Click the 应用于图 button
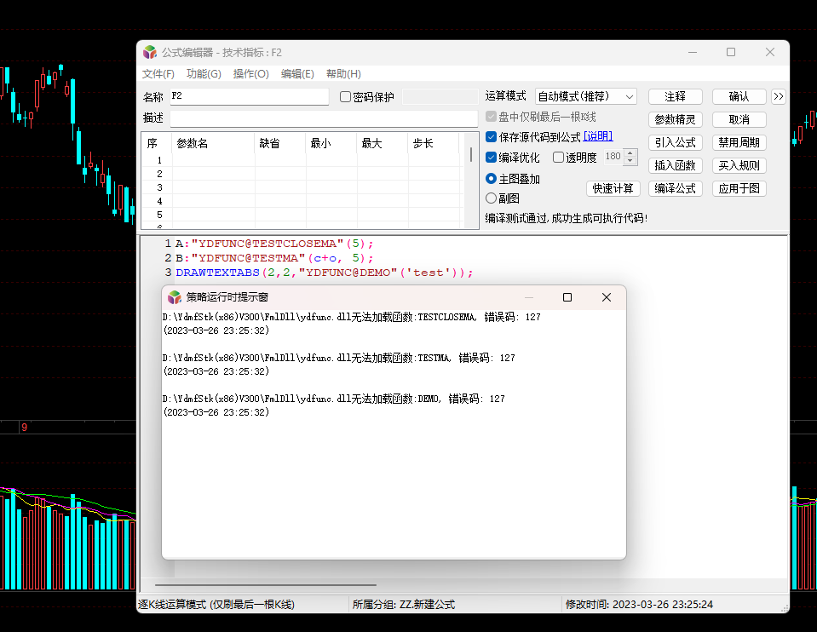Screen dimensions: 817x632 pos(739,188)
